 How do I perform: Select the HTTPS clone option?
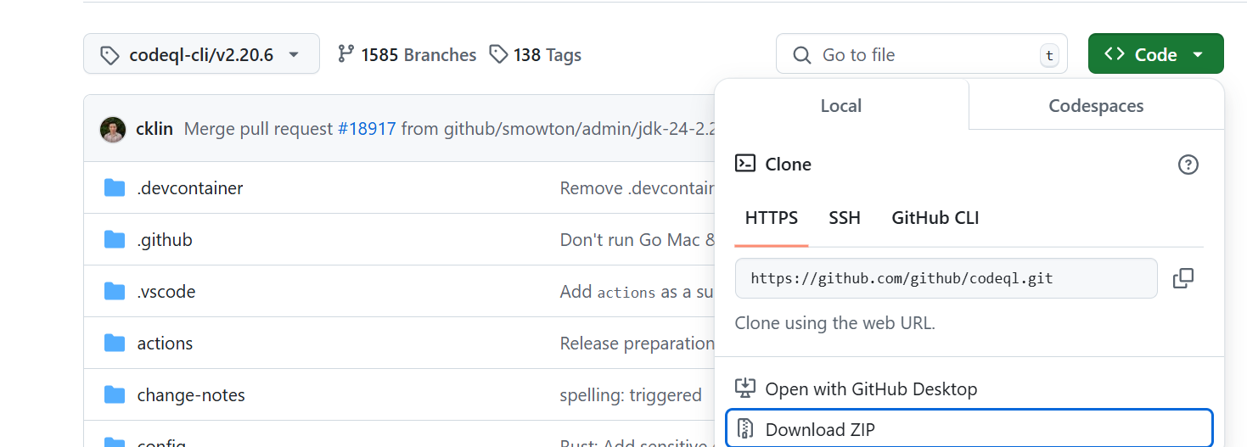point(772,218)
